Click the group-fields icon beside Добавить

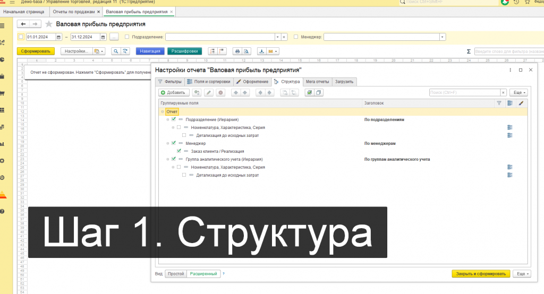(197, 92)
